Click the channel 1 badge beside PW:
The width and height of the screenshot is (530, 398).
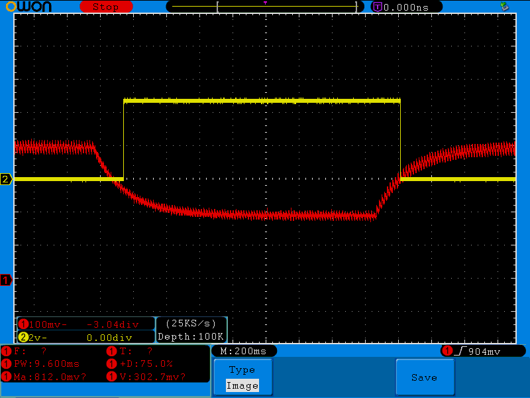coord(6,364)
